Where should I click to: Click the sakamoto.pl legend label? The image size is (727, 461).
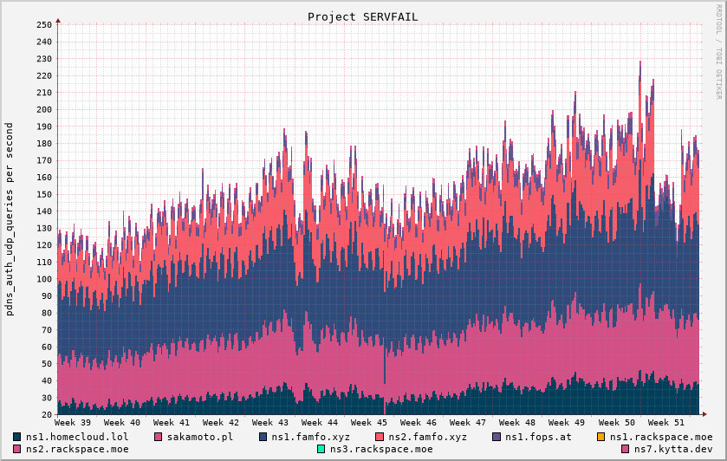coord(199,437)
